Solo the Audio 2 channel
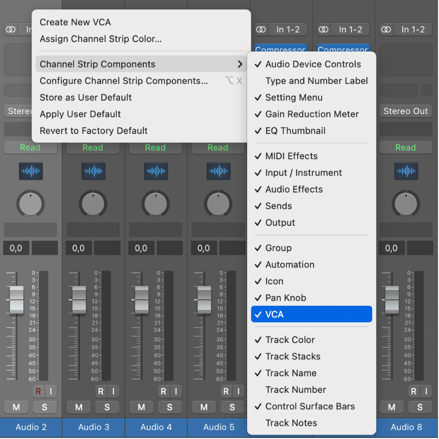Viewport: 439px width, 439px height. point(45,407)
